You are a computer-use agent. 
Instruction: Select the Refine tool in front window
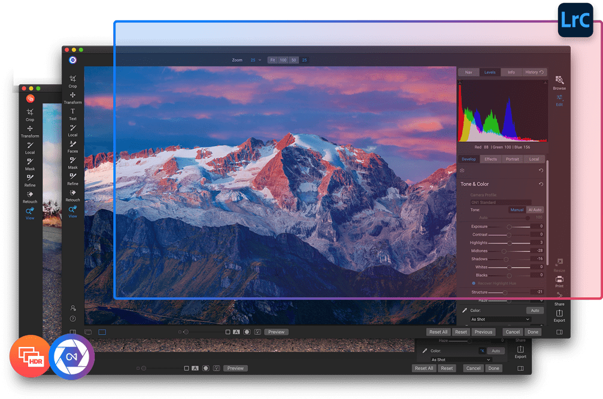pyautogui.click(x=72, y=179)
